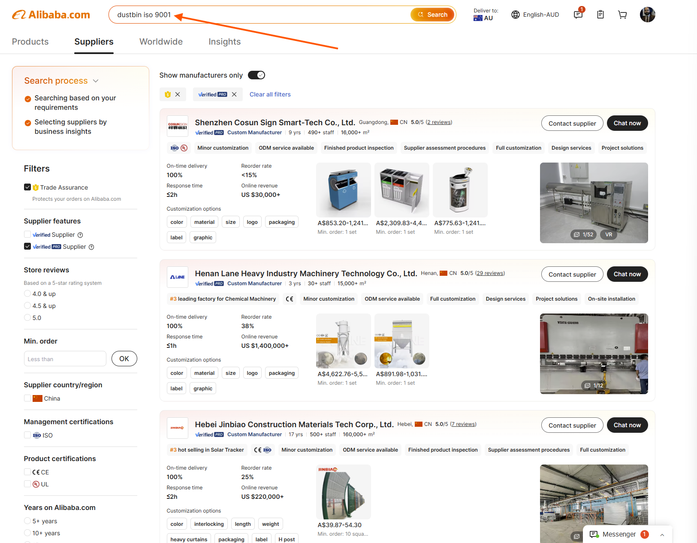Switch to the Products tab

30,42
